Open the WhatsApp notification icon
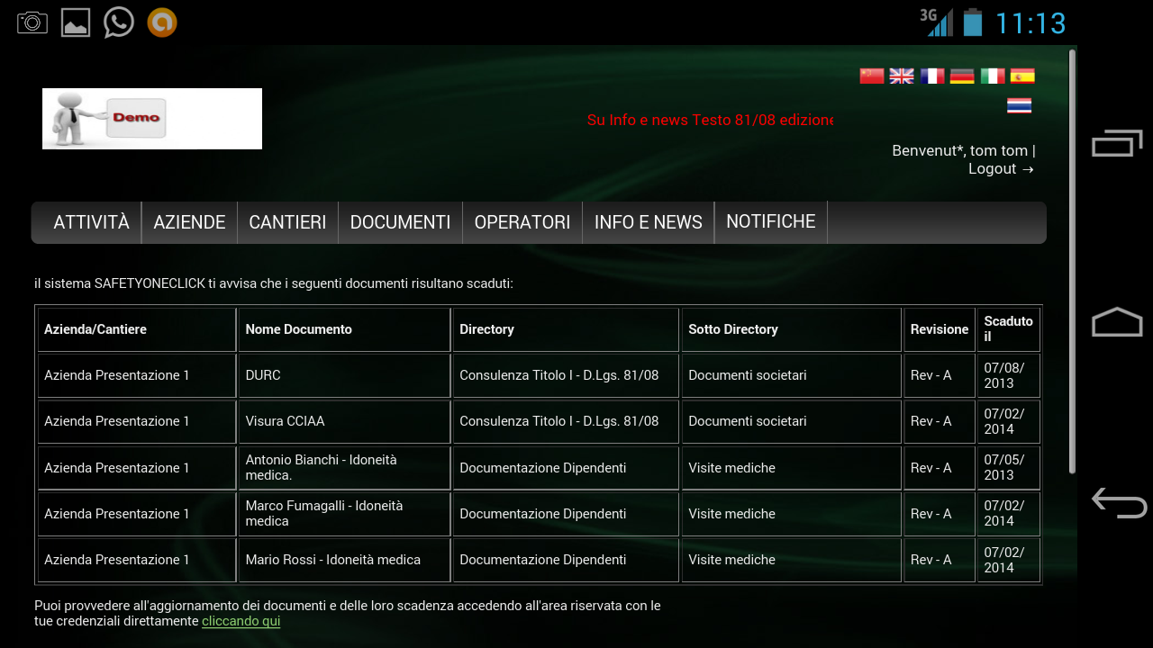The height and width of the screenshot is (648, 1153). [119, 22]
